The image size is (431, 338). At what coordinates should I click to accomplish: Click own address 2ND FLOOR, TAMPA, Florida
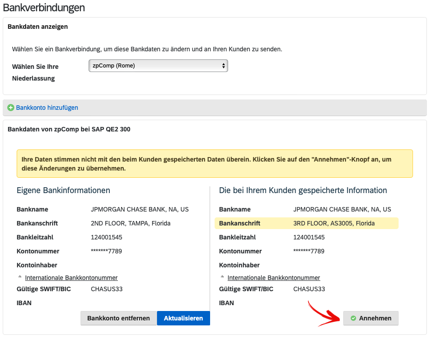(130, 223)
